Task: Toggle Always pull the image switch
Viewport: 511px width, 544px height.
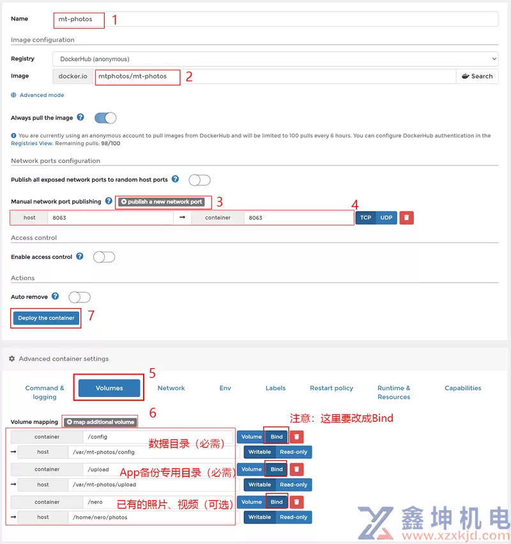Action: click(x=105, y=118)
